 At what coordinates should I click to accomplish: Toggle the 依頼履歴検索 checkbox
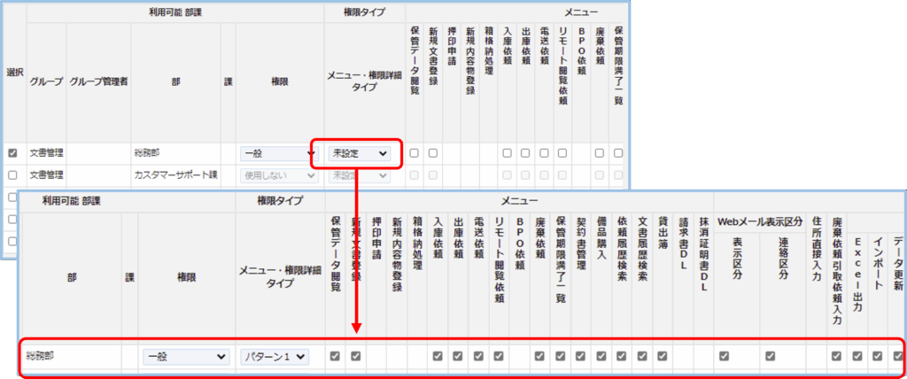[x=622, y=356]
